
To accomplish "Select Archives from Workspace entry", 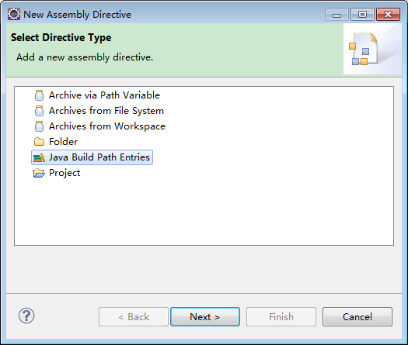I will coord(107,126).
